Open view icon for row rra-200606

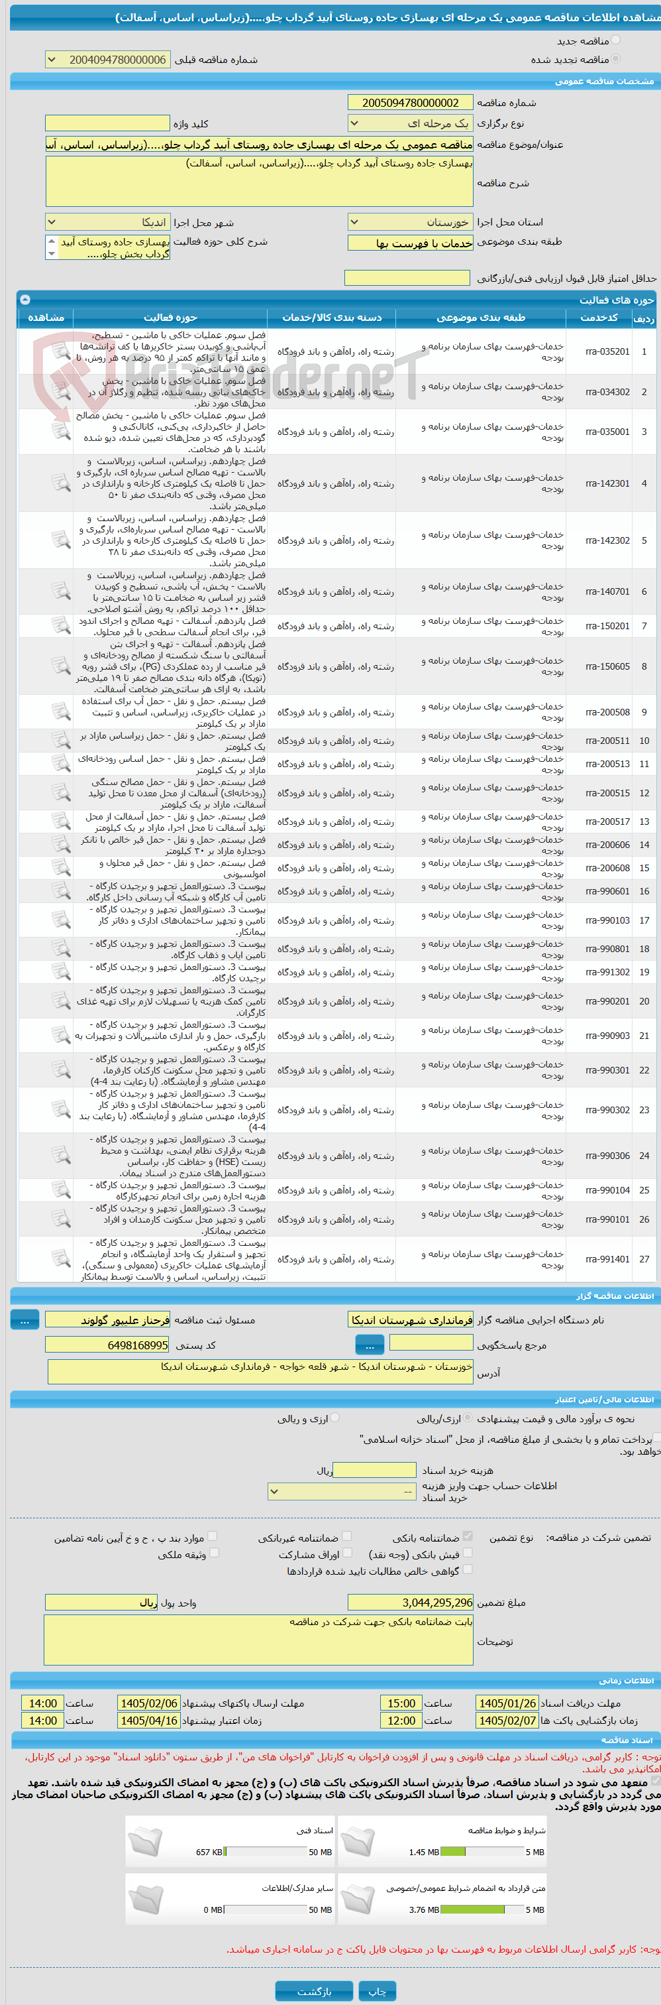click(61, 845)
